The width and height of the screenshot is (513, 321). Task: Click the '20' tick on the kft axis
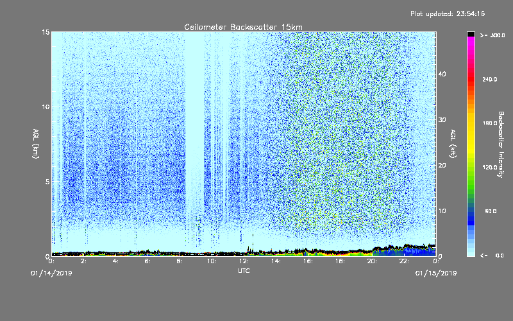[x=442, y=166]
